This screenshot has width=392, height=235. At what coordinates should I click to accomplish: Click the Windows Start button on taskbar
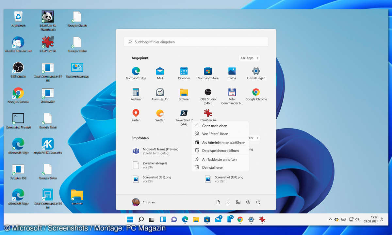(x=130, y=219)
